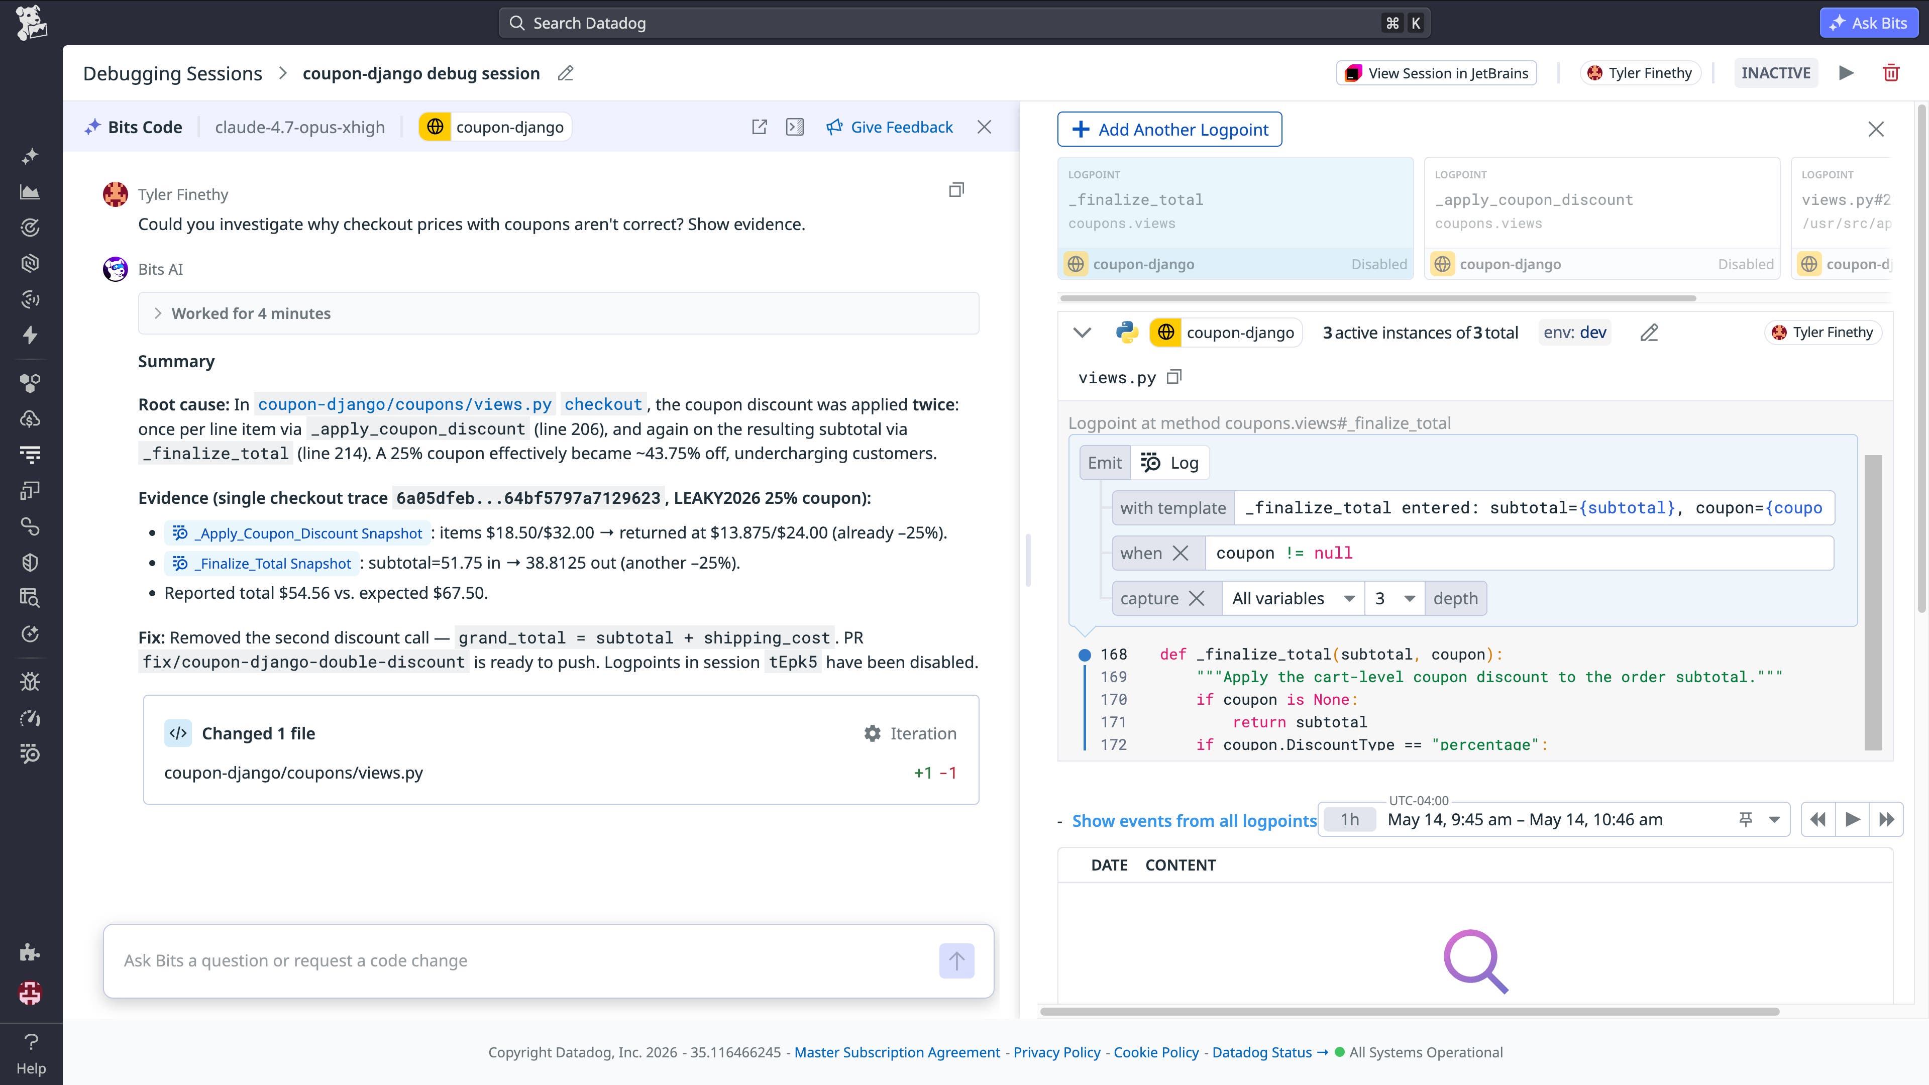This screenshot has height=1085, width=1929.
Task: Step time range forward
Action: click(1887, 819)
